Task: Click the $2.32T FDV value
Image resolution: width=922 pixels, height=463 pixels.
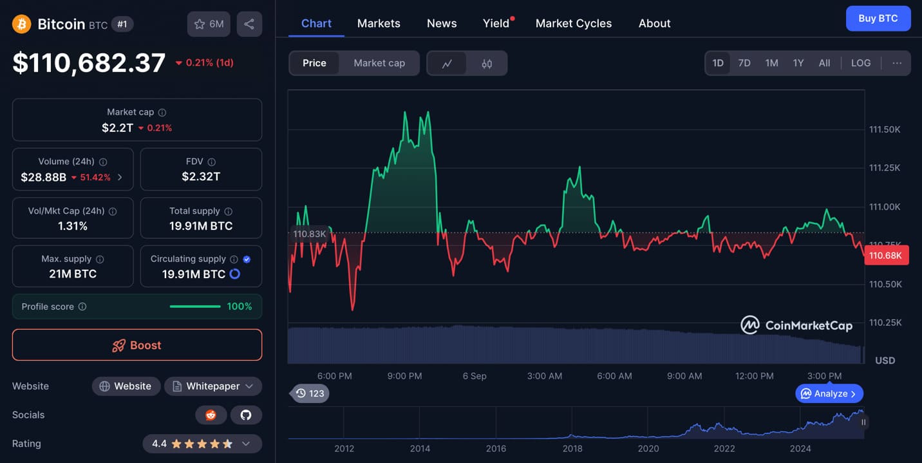Action: [x=201, y=176]
